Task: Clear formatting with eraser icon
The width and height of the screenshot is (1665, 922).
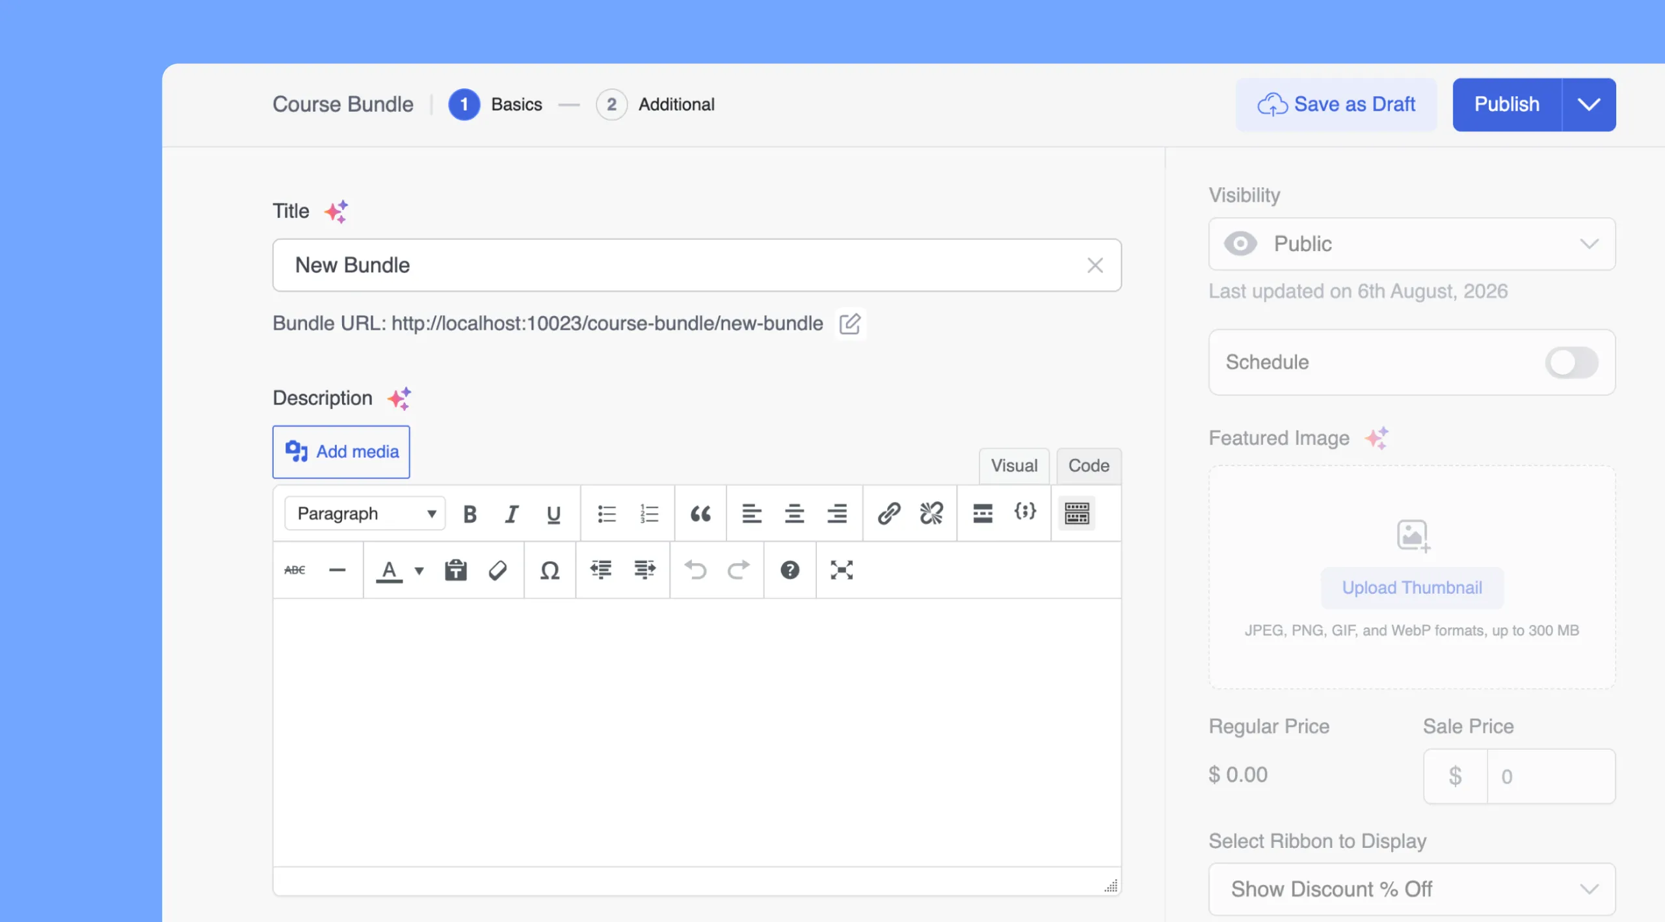Action: (498, 570)
